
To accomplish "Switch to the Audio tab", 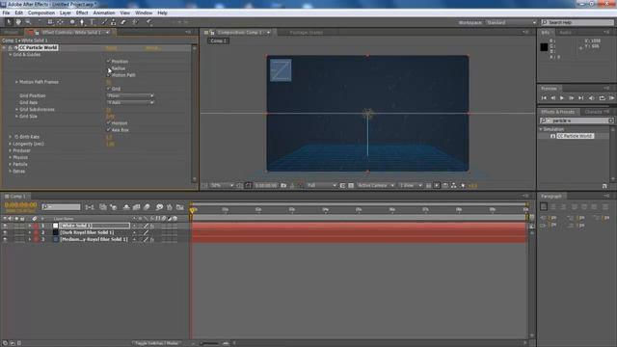I will (x=566, y=33).
